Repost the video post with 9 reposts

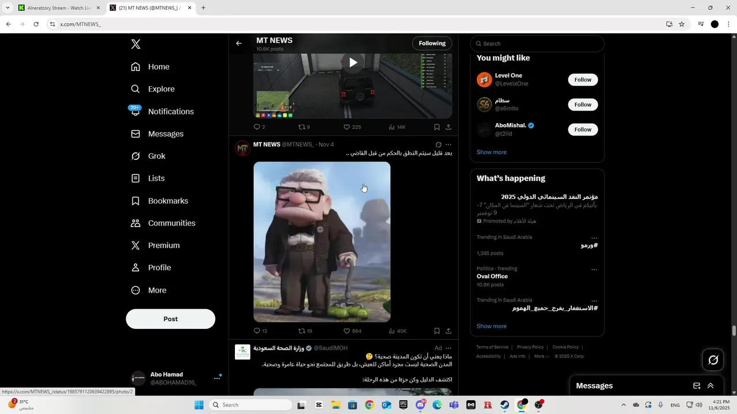pyautogui.click(x=304, y=127)
